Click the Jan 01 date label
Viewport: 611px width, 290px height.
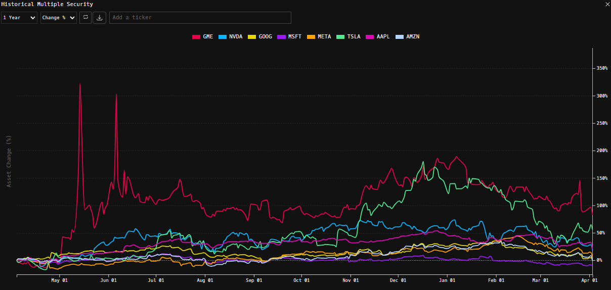pyautogui.click(x=448, y=280)
